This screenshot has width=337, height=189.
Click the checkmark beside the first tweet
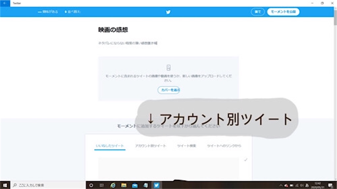click(x=246, y=160)
